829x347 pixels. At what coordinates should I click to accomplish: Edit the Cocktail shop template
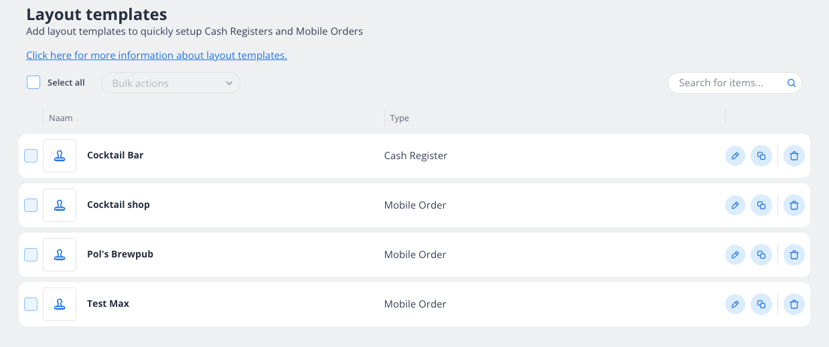pos(735,205)
